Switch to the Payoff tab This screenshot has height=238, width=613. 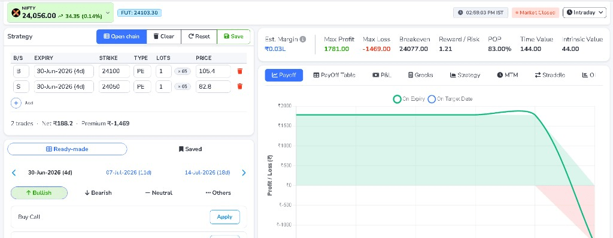(284, 75)
